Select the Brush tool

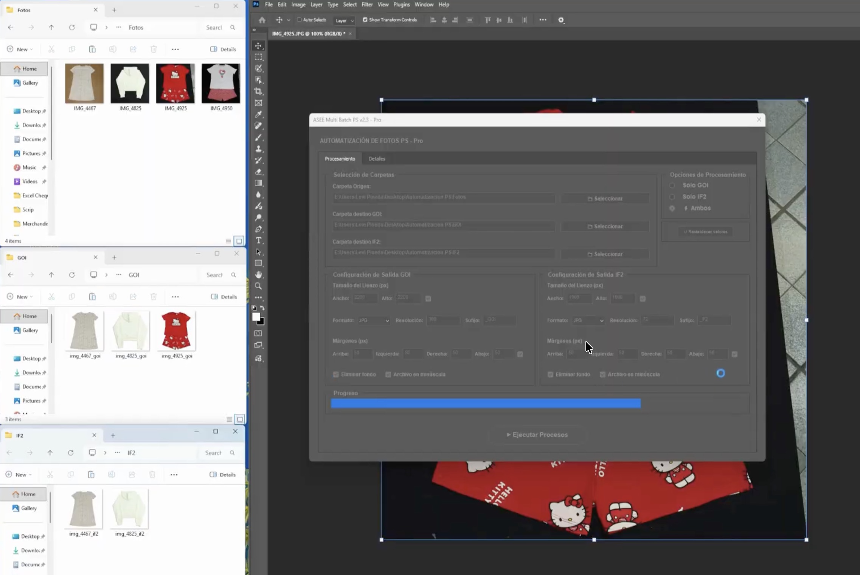258,137
